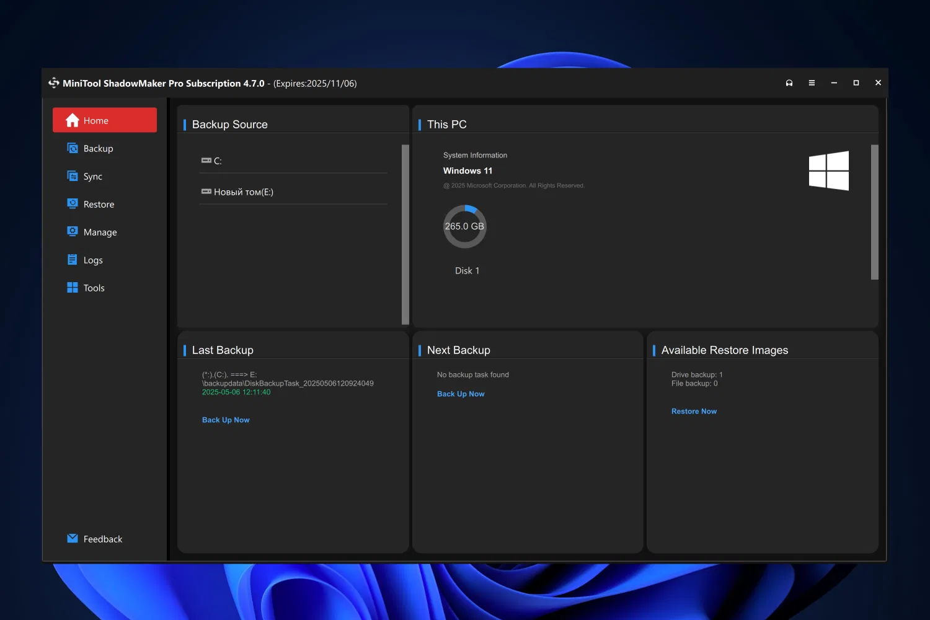Click the Disk 1 usage ring chart

coord(464,226)
